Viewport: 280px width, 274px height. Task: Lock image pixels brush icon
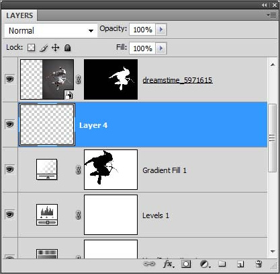pos(44,48)
